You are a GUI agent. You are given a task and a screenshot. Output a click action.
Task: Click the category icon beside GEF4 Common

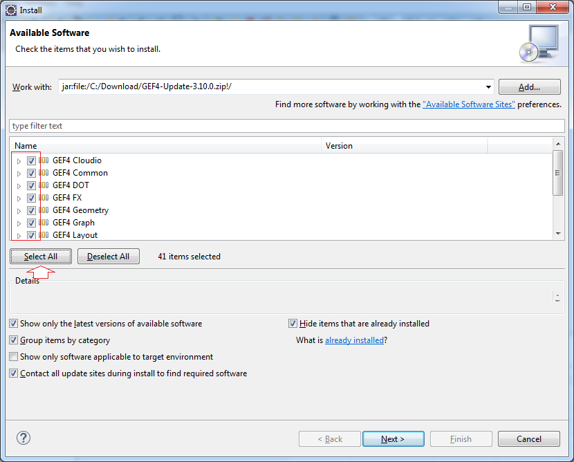(x=44, y=173)
